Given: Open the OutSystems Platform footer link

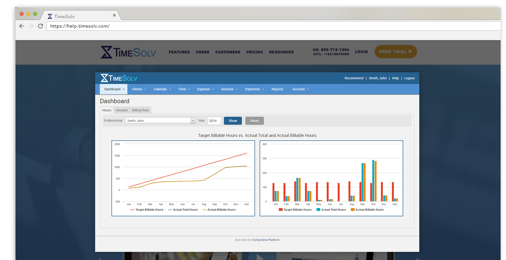Looking at the screenshot, I should (x=266, y=240).
